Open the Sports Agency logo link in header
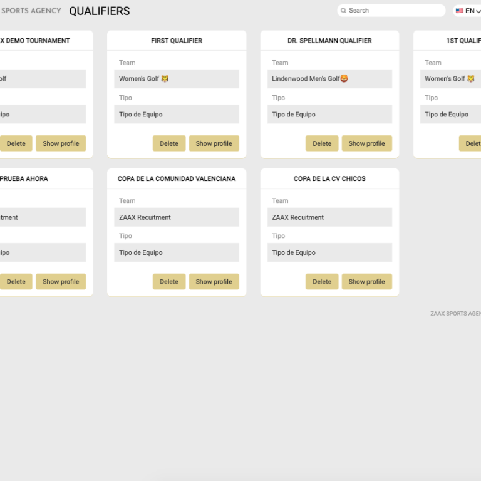Image resolution: width=481 pixels, height=481 pixels. pos(31,11)
